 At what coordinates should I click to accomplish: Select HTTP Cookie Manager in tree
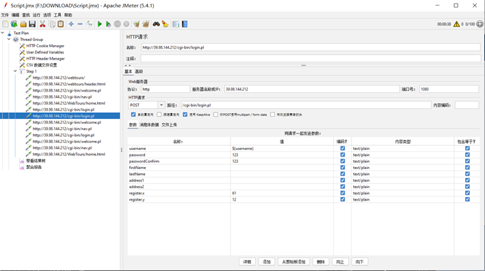click(45, 46)
